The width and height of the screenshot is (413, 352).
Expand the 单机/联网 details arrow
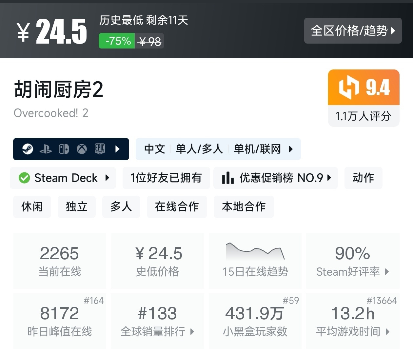(x=291, y=149)
